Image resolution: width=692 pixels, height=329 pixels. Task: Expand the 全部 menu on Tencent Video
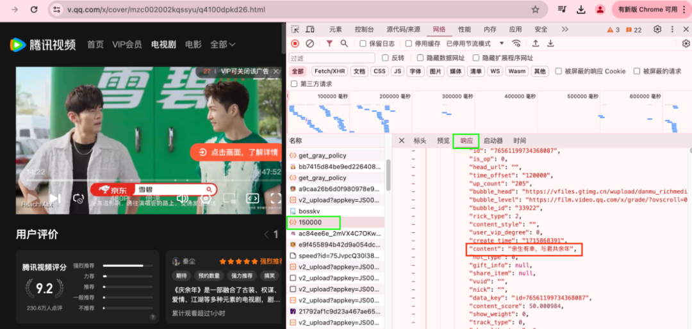click(x=223, y=45)
